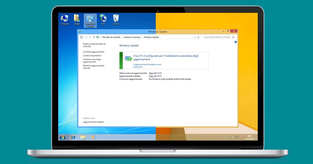Open Windows Explorer folder taskbar icon
This screenshot has height=164, width=313.
coord(83,137)
